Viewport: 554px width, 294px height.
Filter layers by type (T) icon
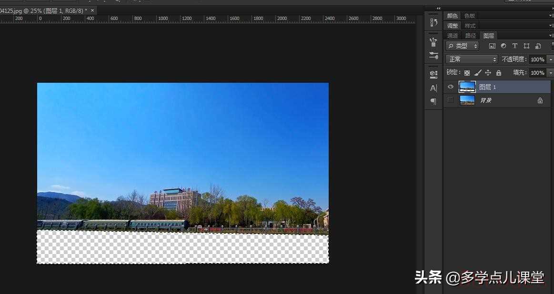tap(515, 46)
